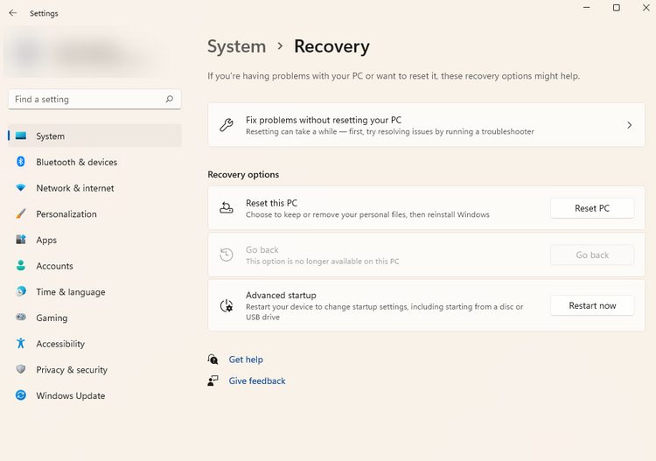The image size is (656, 461).
Task: Click the Go back history icon
Action: pyautogui.click(x=227, y=255)
